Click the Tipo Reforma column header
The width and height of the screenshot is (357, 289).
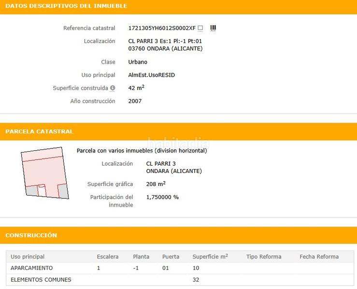point(264,257)
